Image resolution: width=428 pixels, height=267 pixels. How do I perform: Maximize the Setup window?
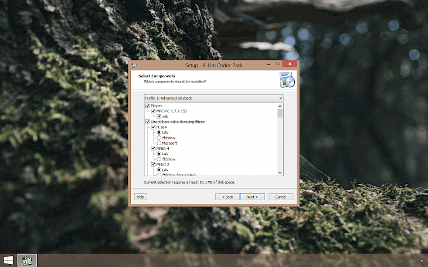pyautogui.click(x=278, y=64)
